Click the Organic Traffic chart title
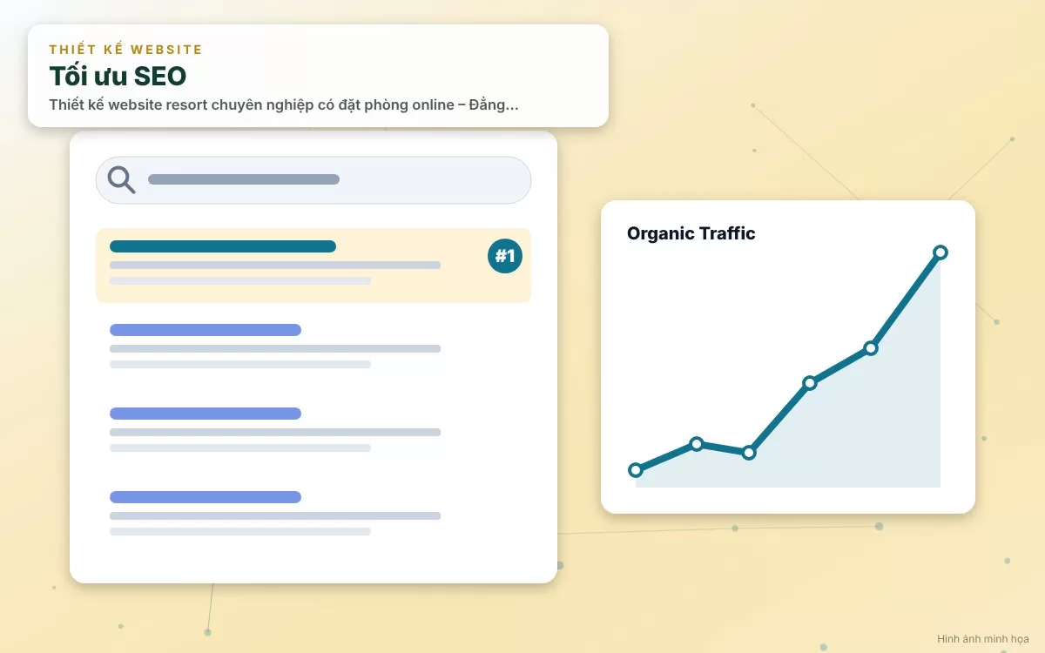 point(691,233)
